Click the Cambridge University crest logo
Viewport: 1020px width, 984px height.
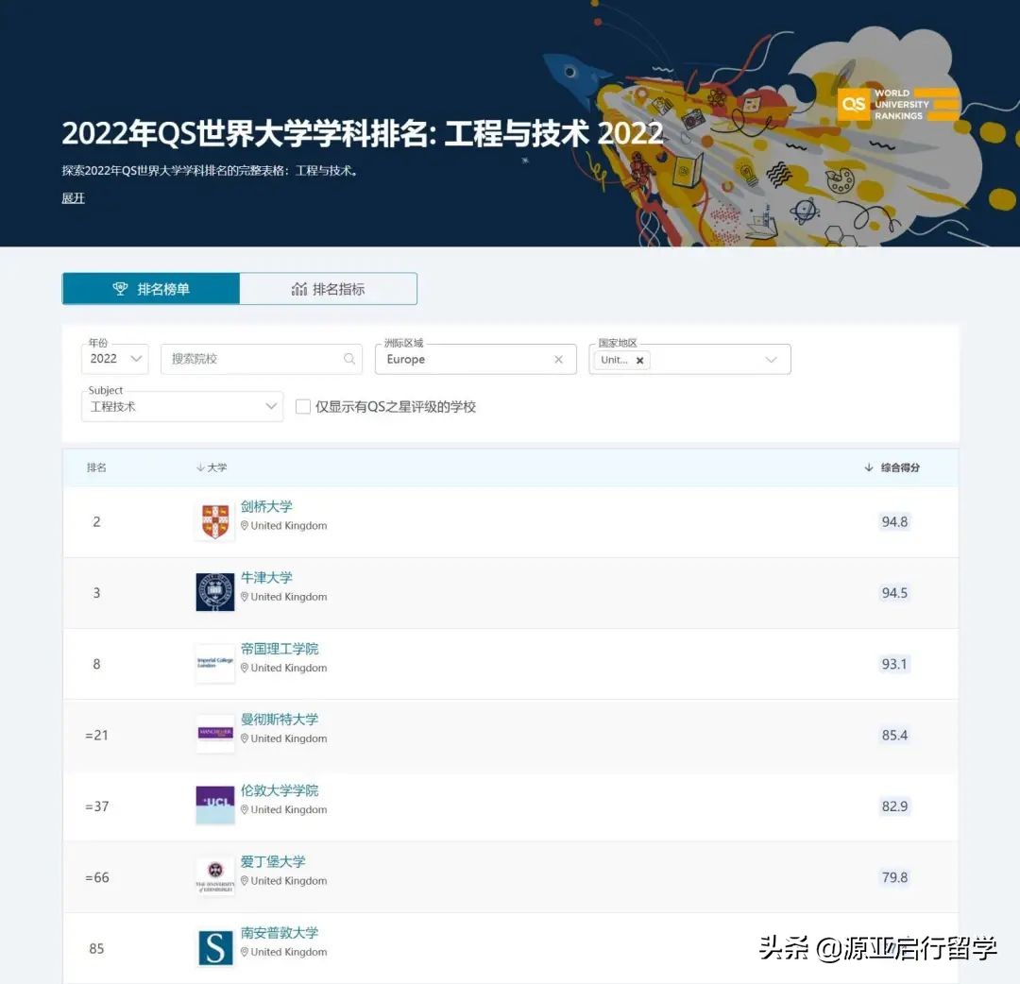(x=214, y=520)
